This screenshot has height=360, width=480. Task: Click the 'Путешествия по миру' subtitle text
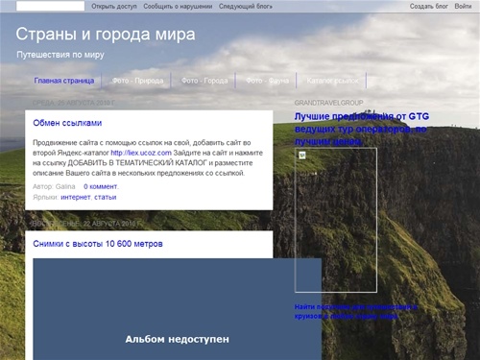pos(60,55)
